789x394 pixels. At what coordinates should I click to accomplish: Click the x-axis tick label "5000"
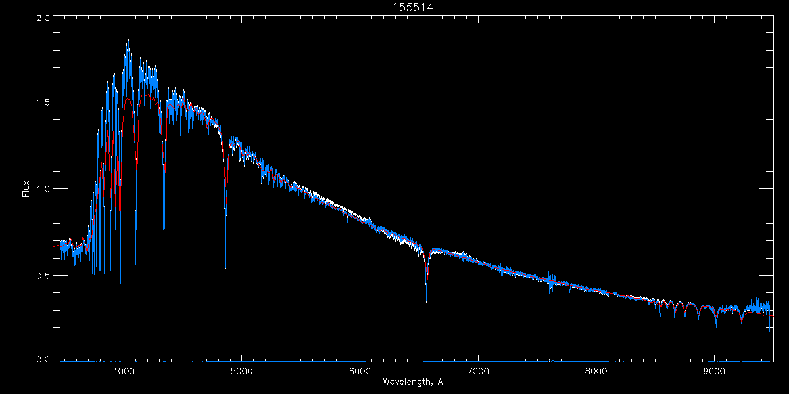point(241,371)
